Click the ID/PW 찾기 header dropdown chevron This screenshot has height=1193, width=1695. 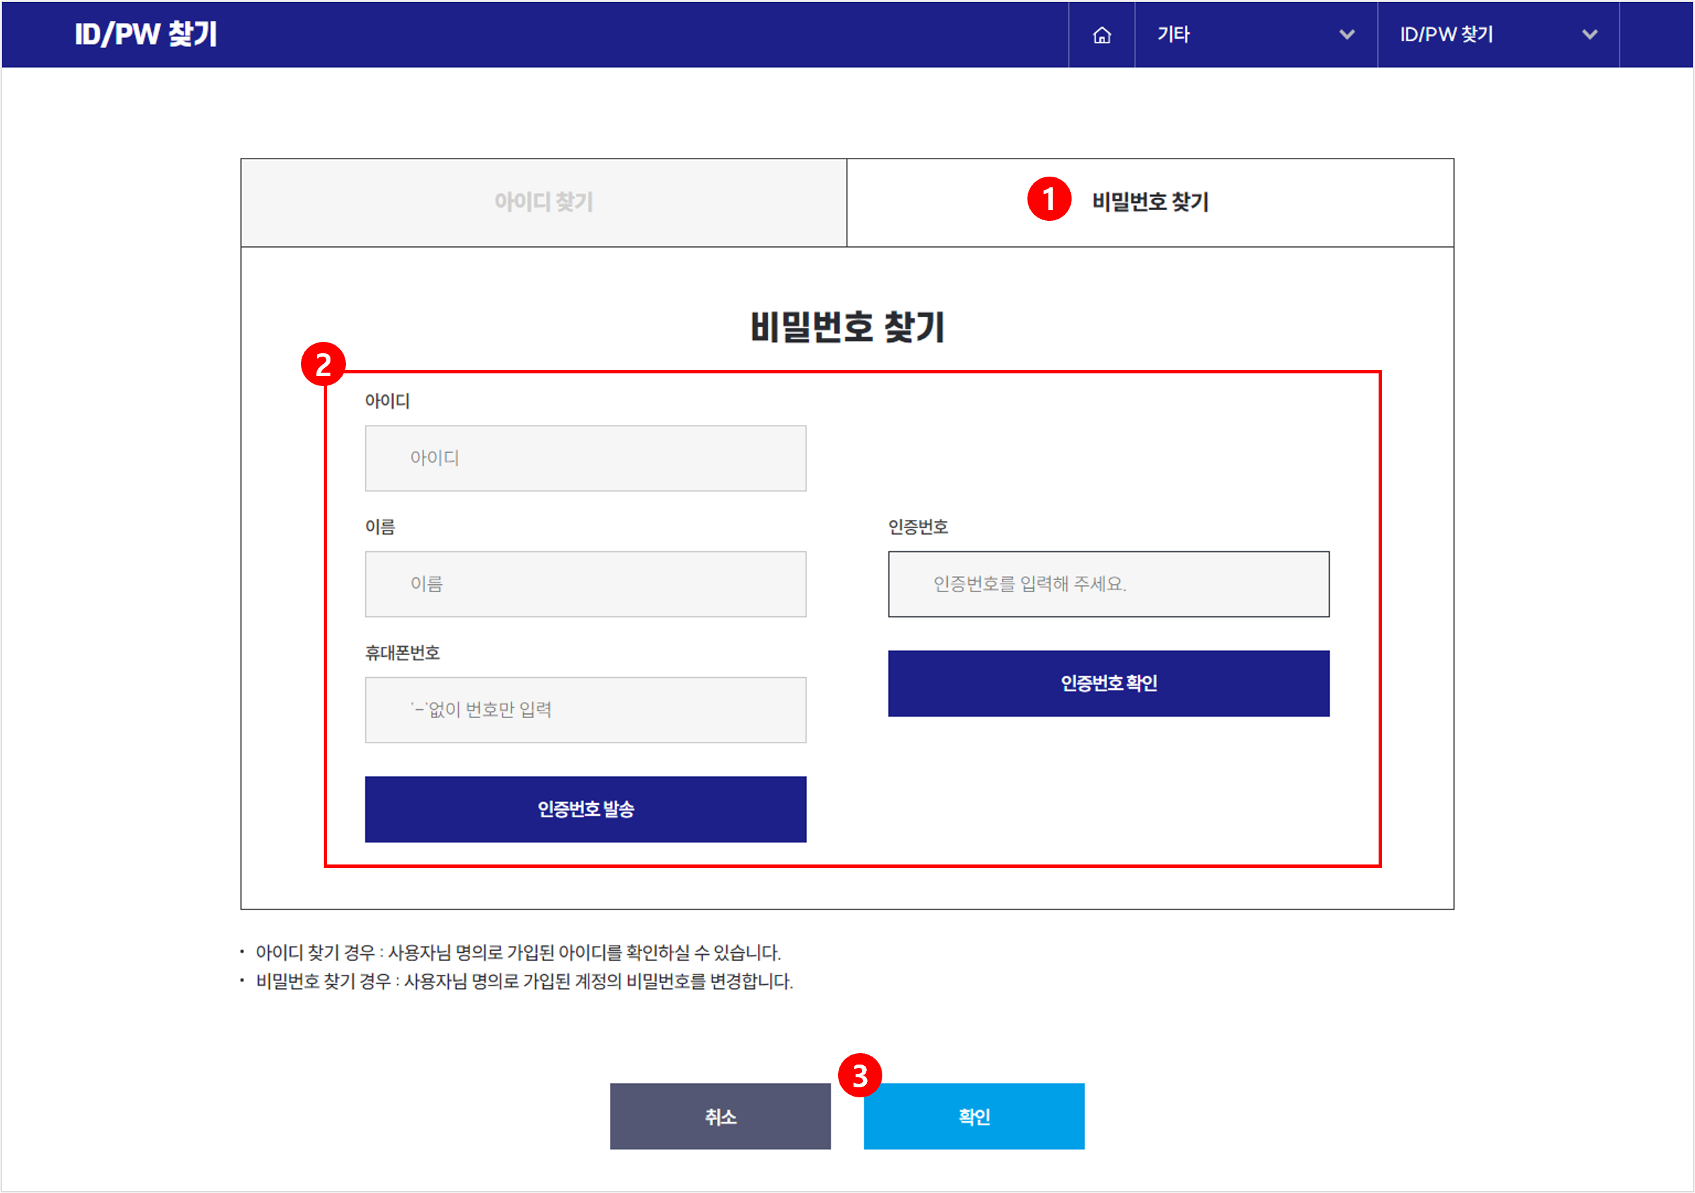pos(1590,35)
